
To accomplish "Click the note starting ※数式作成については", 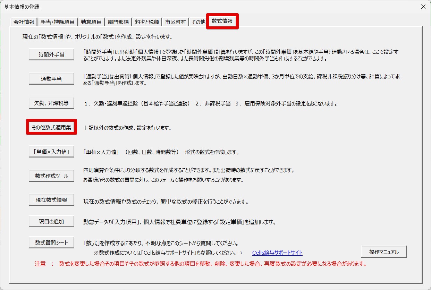I will (x=168, y=253).
